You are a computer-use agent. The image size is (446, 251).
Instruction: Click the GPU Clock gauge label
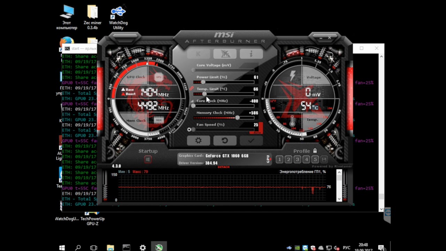(x=136, y=77)
